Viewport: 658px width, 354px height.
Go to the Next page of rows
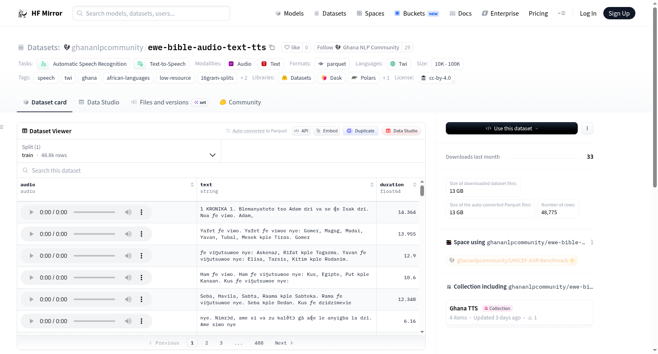coord(284,343)
